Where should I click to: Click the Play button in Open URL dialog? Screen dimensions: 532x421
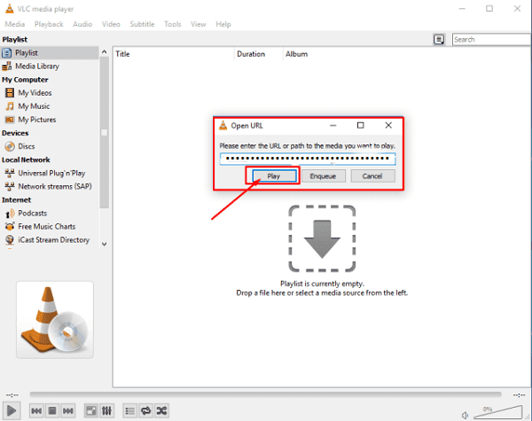click(274, 176)
